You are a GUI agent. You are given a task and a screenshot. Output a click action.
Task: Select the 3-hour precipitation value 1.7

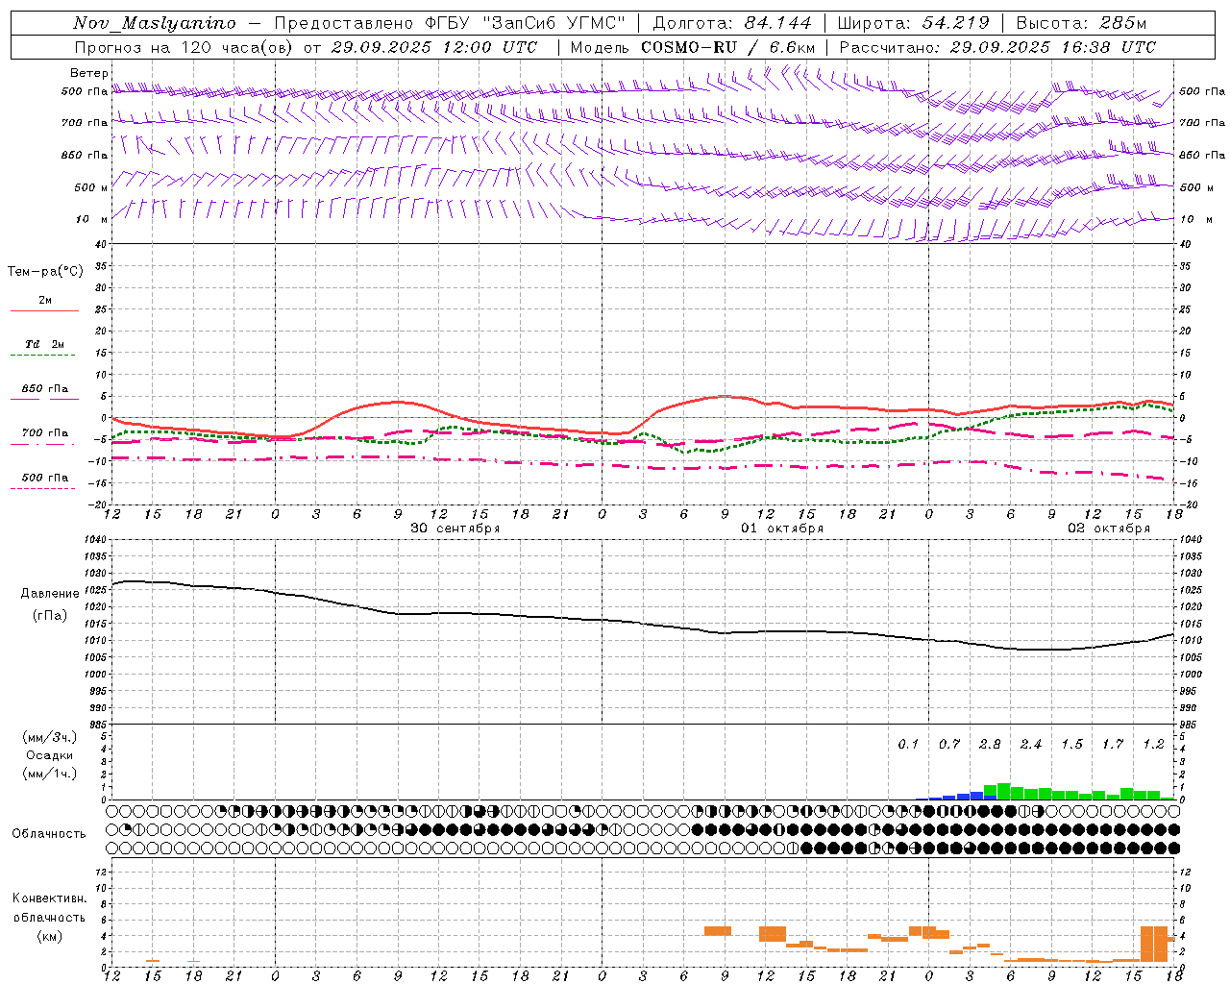click(x=1113, y=744)
